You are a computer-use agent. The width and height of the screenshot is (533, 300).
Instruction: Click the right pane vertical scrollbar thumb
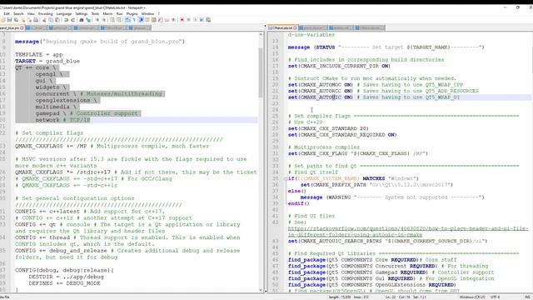[x=531, y=59]
